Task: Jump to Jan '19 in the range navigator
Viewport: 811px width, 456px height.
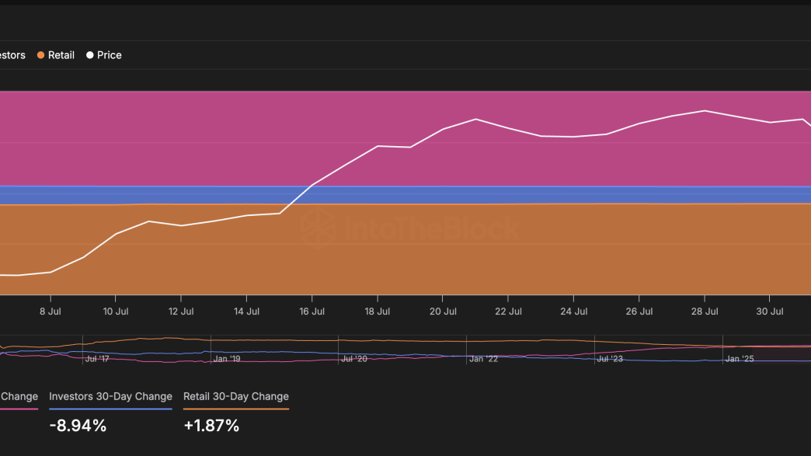Action: [226, 359]
